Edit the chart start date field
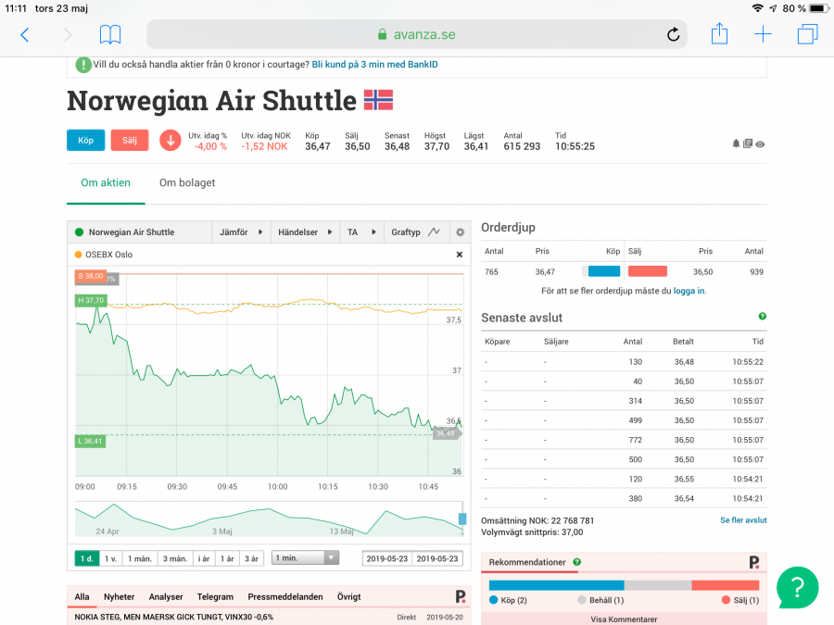 [x=386, y=558]
